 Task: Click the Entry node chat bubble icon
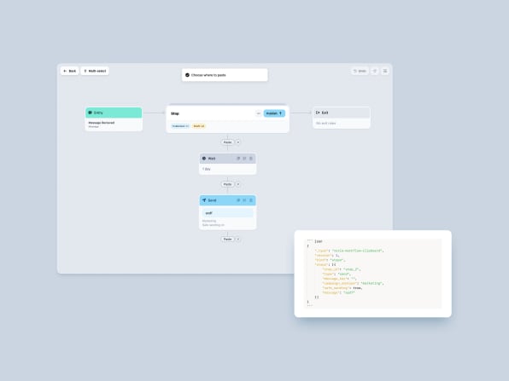tap(91, 113)
